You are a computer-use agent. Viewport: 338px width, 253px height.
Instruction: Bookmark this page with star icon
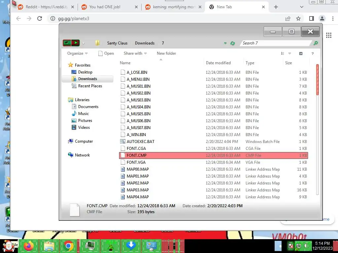pyautogui.click(x=298, y=18)
